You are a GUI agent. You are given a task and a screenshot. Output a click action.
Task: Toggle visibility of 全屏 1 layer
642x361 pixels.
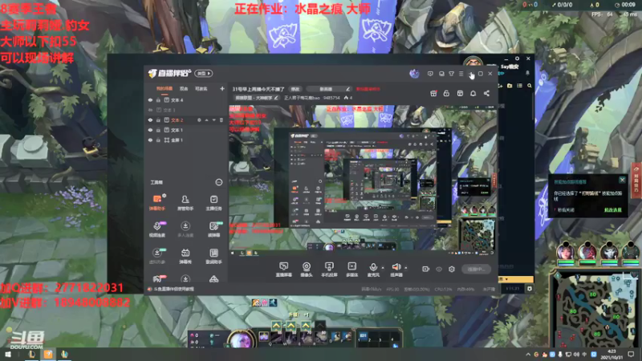(150, 140)
